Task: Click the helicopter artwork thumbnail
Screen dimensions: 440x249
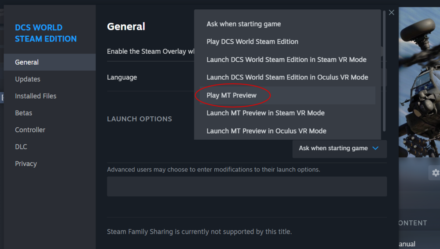Action: pyautogui.click(x=419, y=88)
